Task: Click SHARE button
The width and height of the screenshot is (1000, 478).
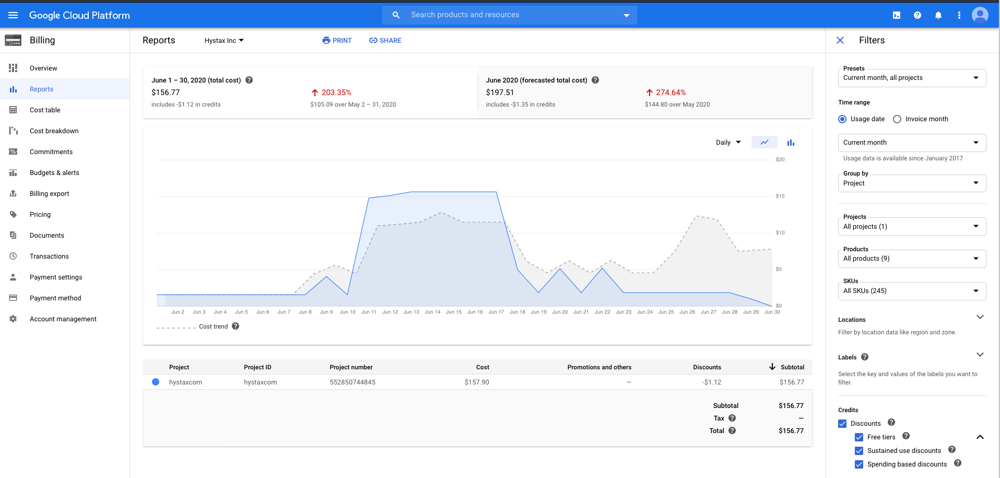Action: coord(385,40)
